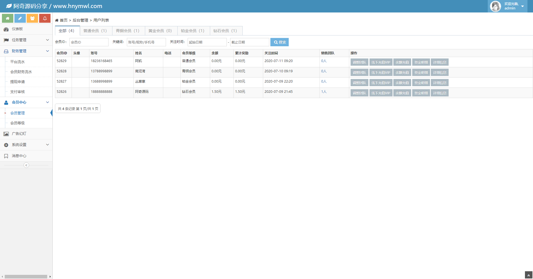Click the 搜索 search button
The height and width of the screenshot is (279, 533).
pyautogui.click(x=280, y=42)
